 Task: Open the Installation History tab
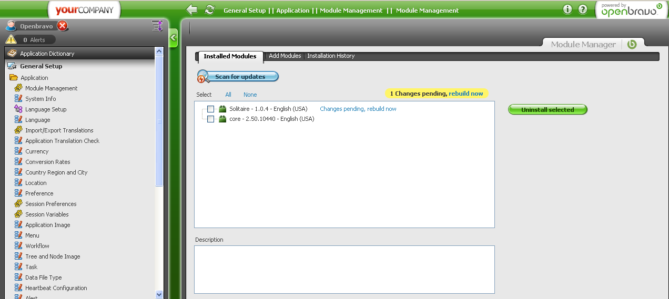(331, 56)
